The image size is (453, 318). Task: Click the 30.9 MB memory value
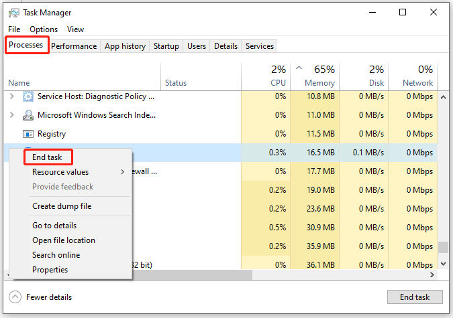320,228
